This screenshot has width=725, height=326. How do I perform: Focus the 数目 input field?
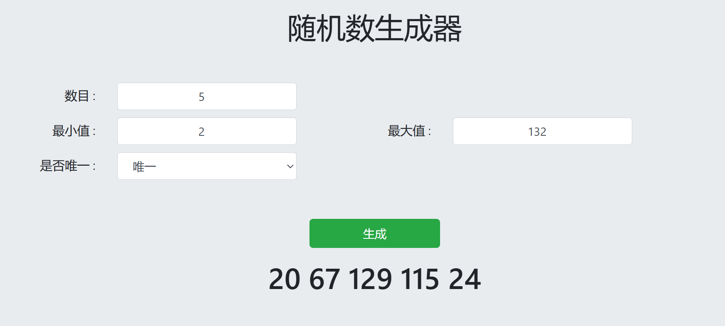(x=207, y=96)
